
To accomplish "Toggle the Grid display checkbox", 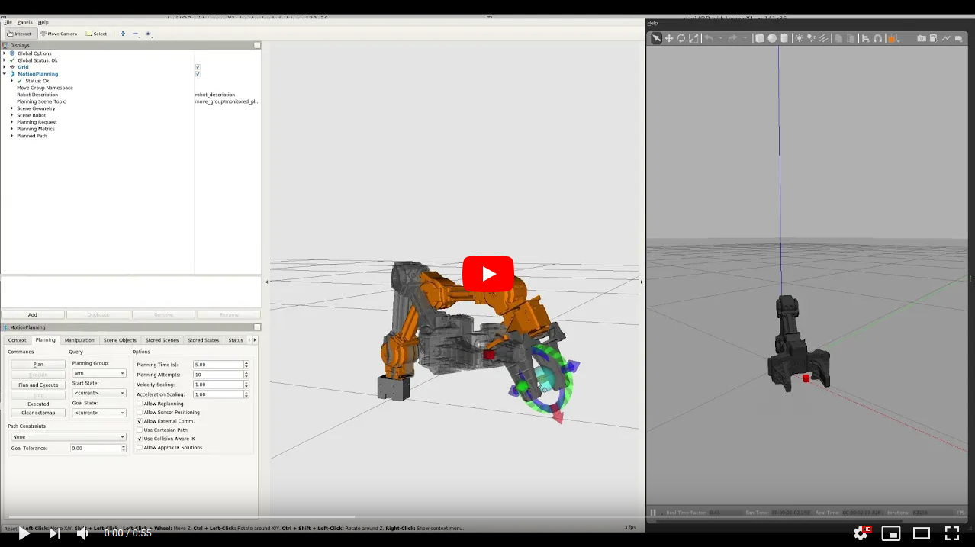I will click(198, 67).
